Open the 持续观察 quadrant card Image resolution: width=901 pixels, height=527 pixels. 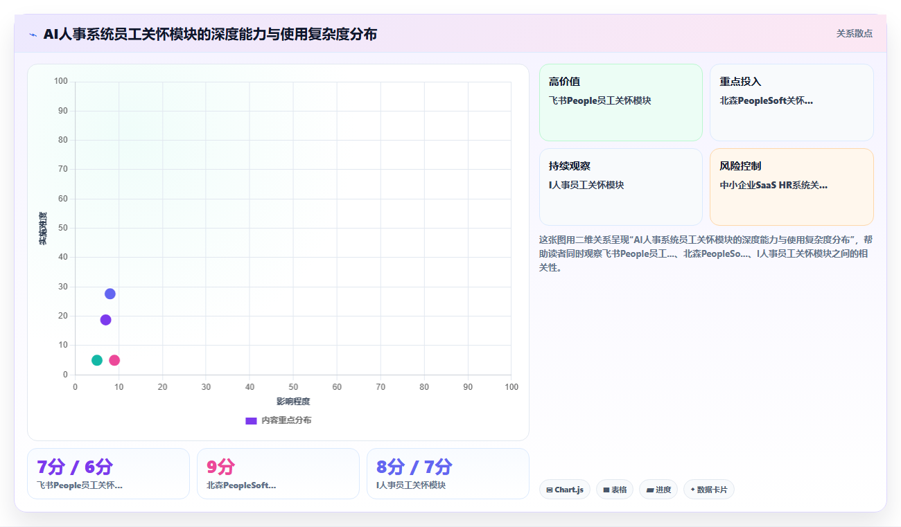pyautogui.click(x=621, y=187)
